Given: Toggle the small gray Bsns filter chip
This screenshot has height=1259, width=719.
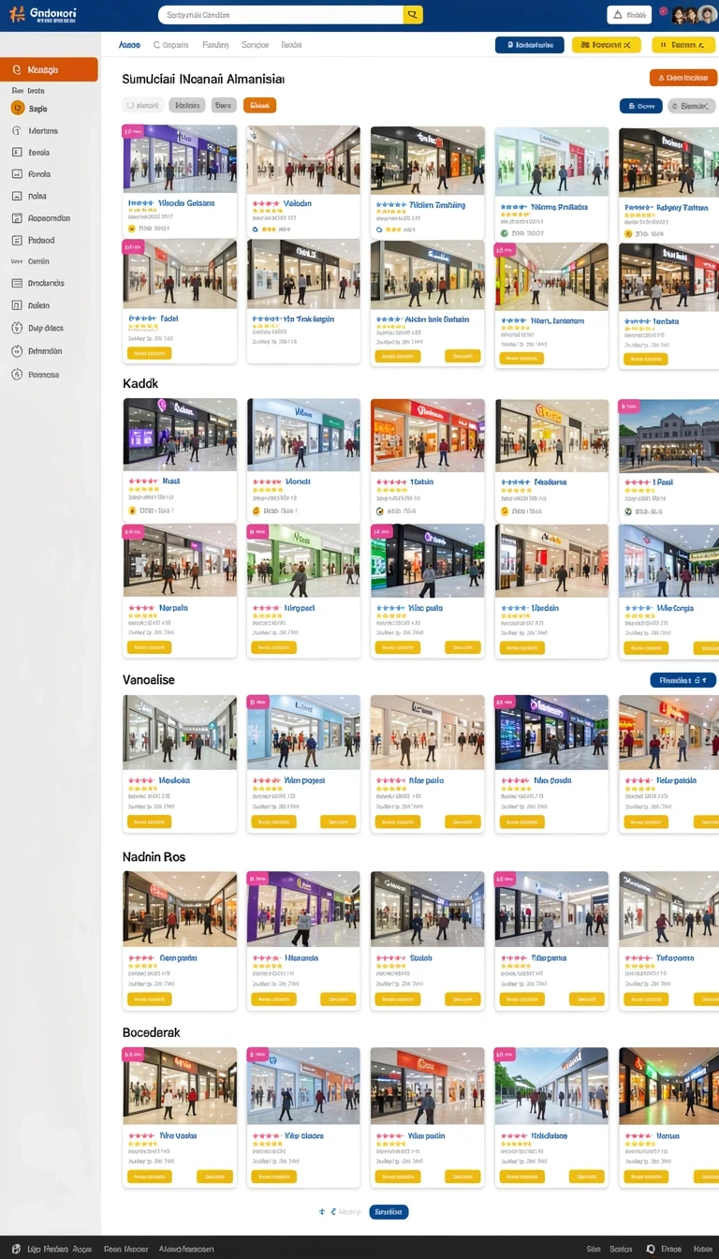Looking at the screenshot, I should [x=224, y=106].
